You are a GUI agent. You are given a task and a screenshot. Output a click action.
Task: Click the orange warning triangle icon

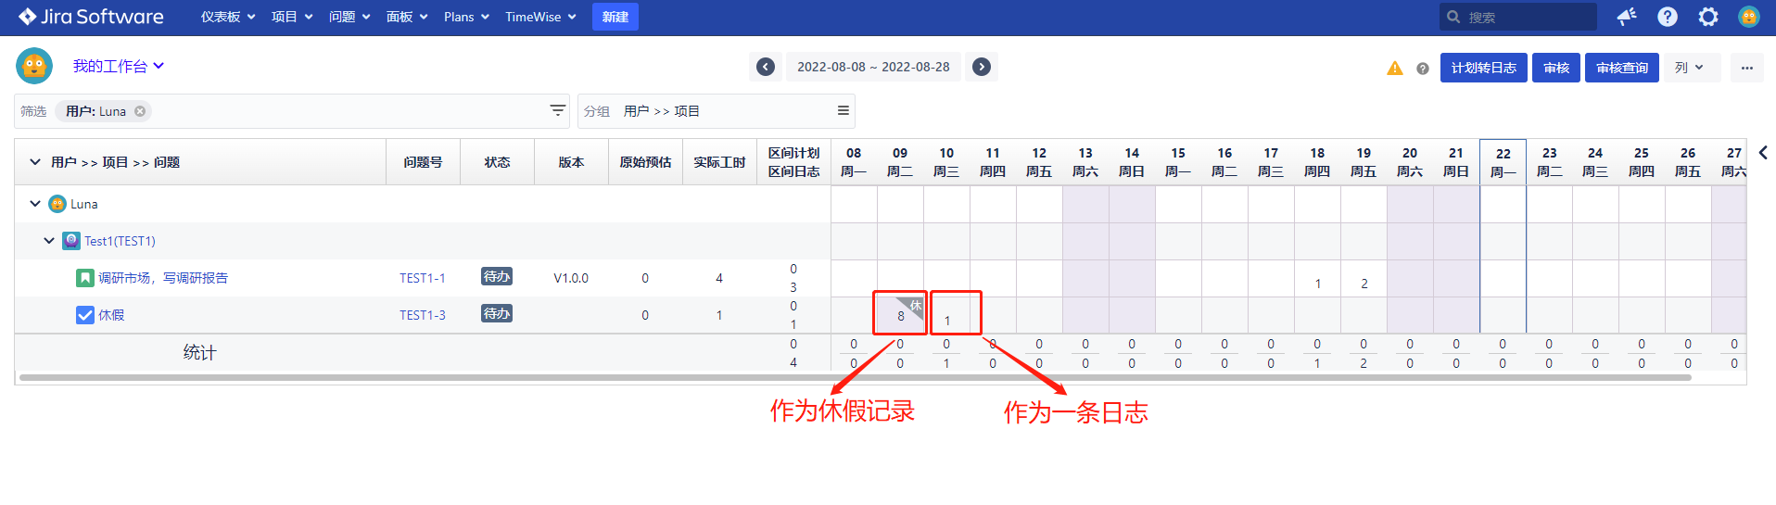[1394, 68]
